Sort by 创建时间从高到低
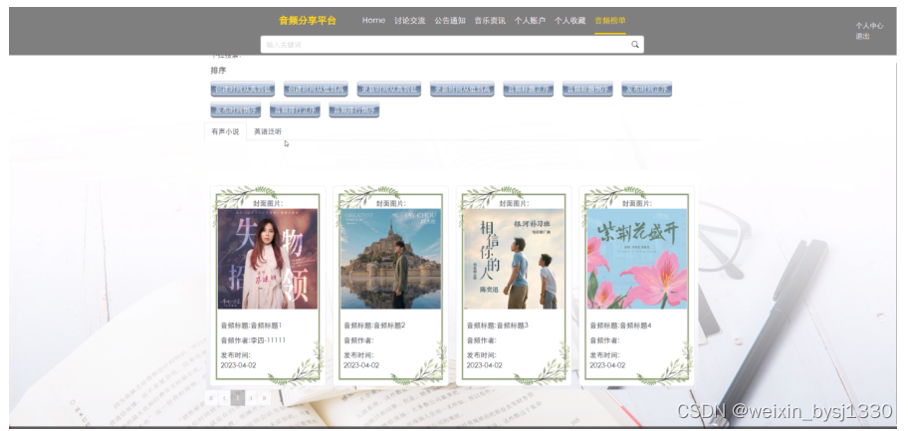 click(x=242, y=90)
